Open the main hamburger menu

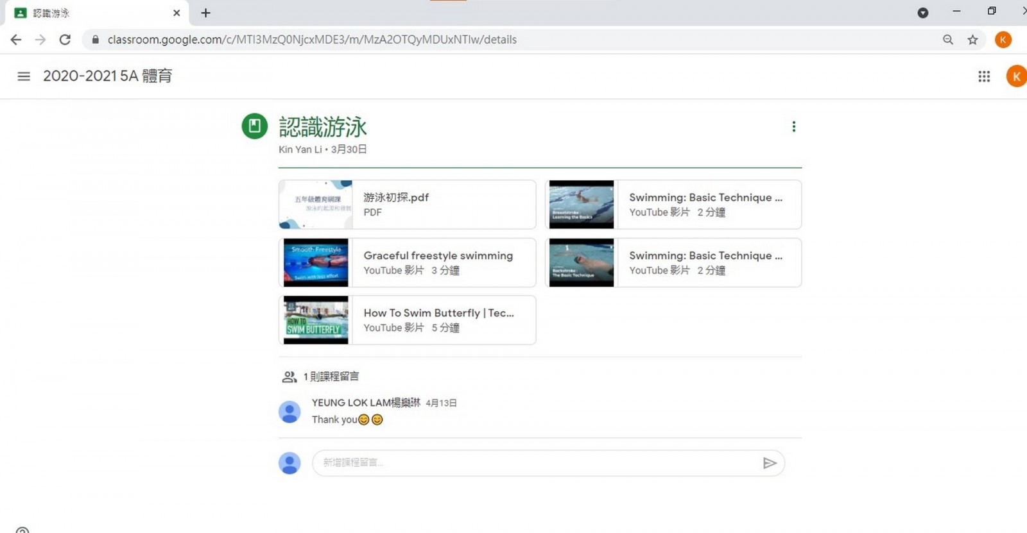pyautogui.click(x=24, y=76)
